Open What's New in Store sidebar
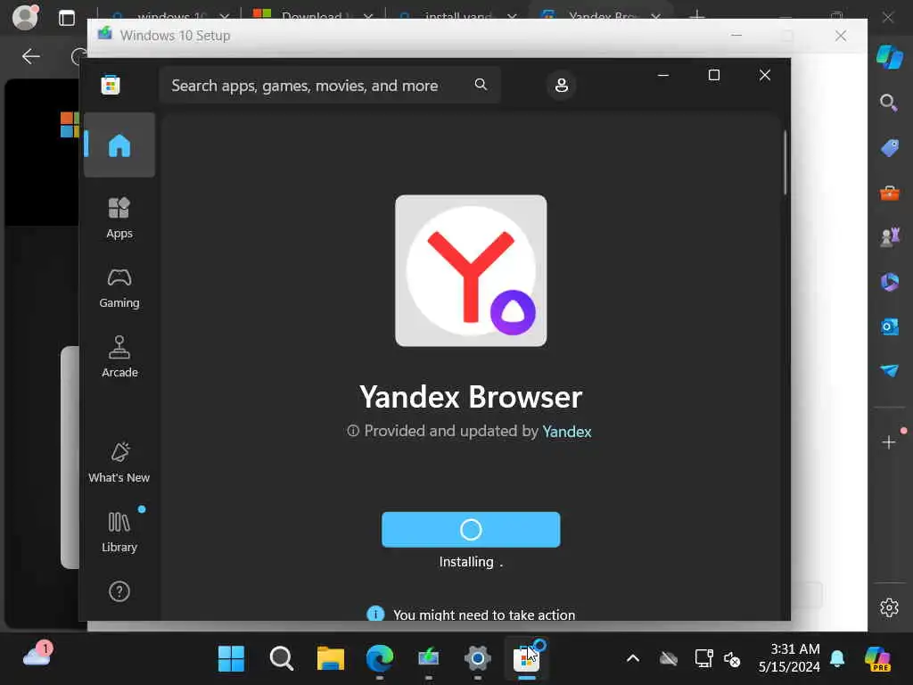The height and width of the screenshot is (685, 913). (119, 463)
